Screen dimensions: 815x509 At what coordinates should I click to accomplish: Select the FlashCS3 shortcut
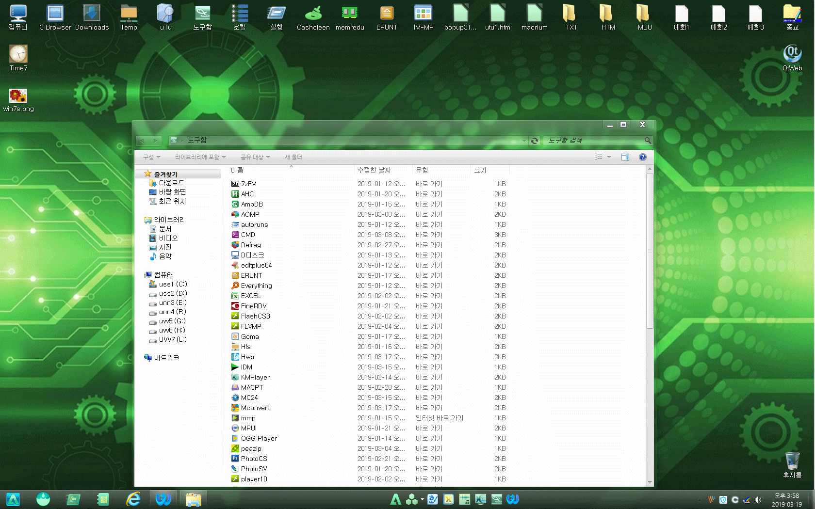coord(251,316)
